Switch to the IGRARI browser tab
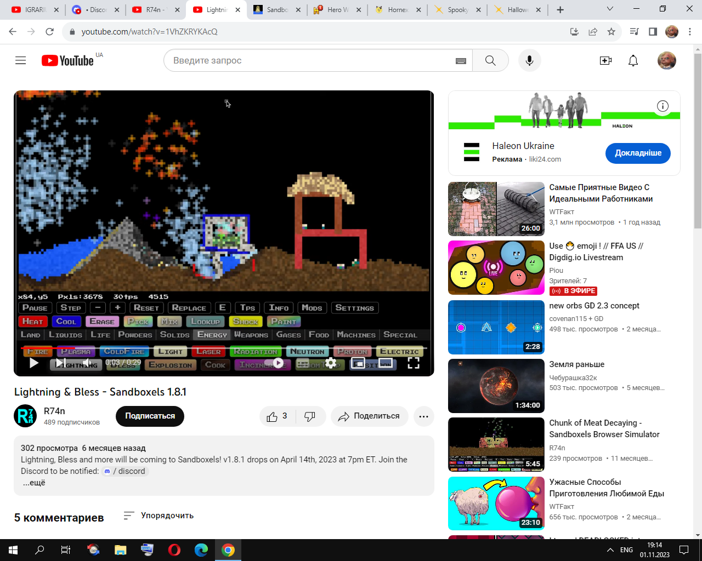 [x=36, y=10]
